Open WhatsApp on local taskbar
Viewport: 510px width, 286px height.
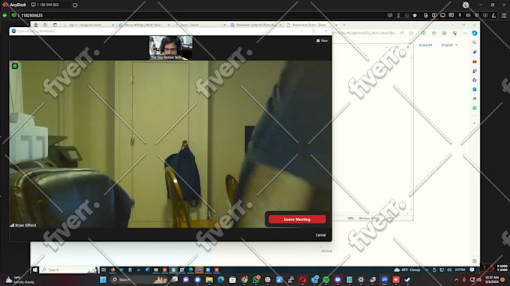coord(256,279)
